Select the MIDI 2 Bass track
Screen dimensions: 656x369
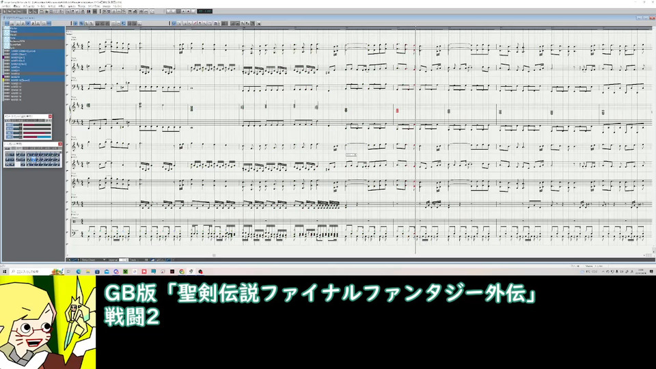[x=34, y=55]
